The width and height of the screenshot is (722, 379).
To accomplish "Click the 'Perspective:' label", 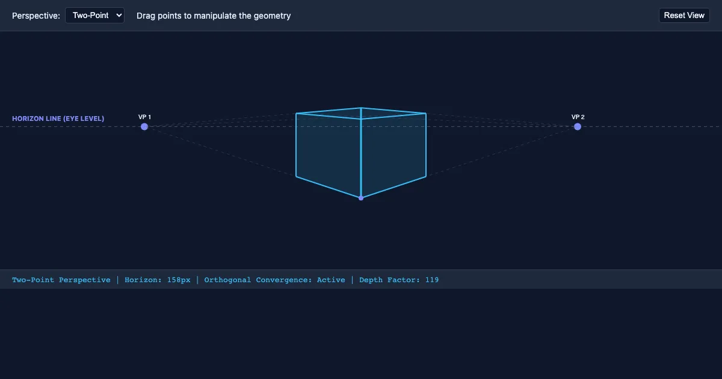I will coord(36,16).
